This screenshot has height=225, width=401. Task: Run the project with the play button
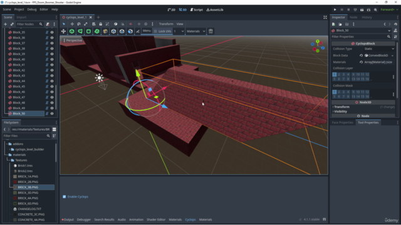[335, 10]
